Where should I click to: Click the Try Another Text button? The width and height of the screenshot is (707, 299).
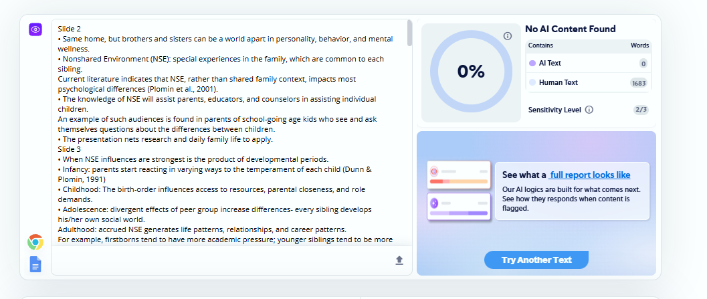tap(536, 260)
